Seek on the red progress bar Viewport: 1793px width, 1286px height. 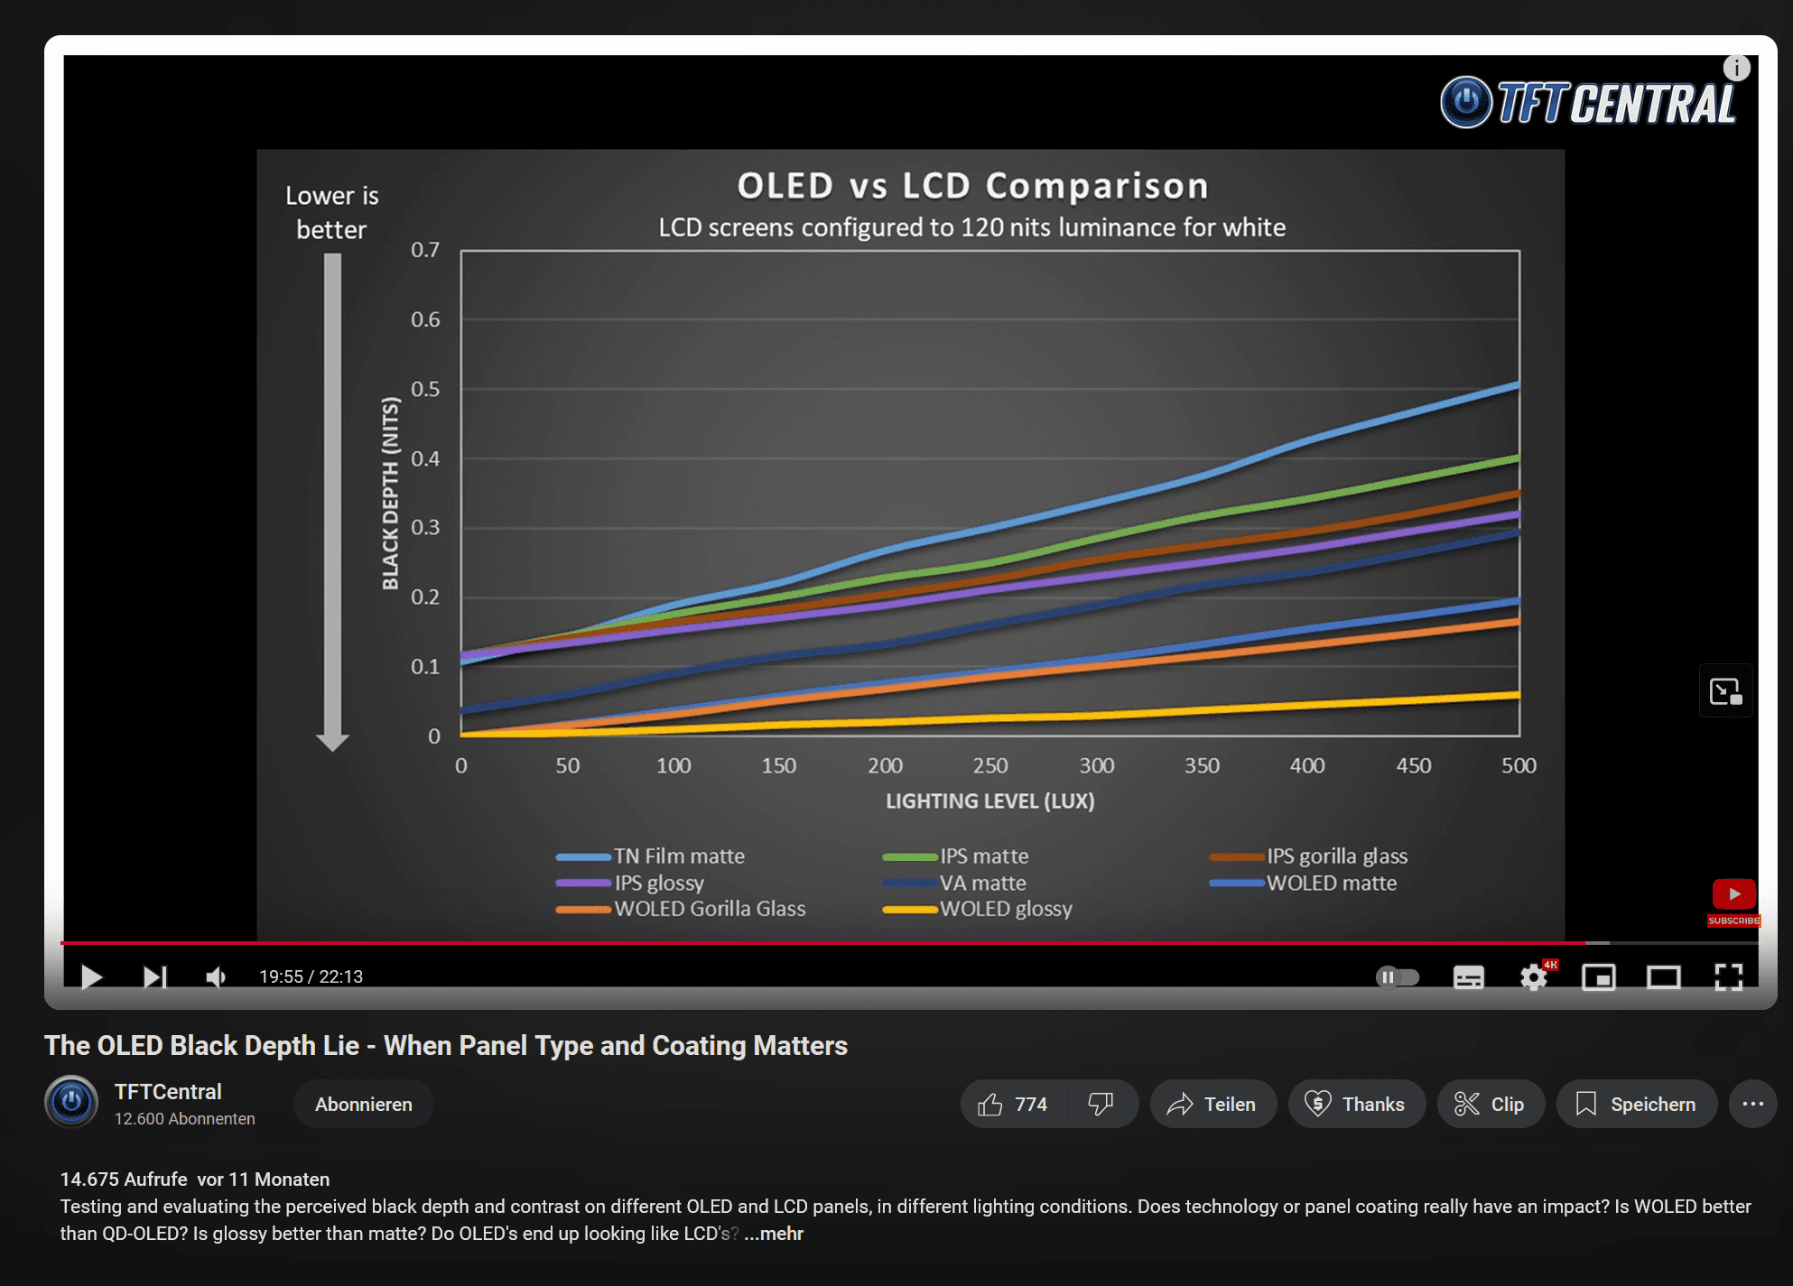click(822, 942)
